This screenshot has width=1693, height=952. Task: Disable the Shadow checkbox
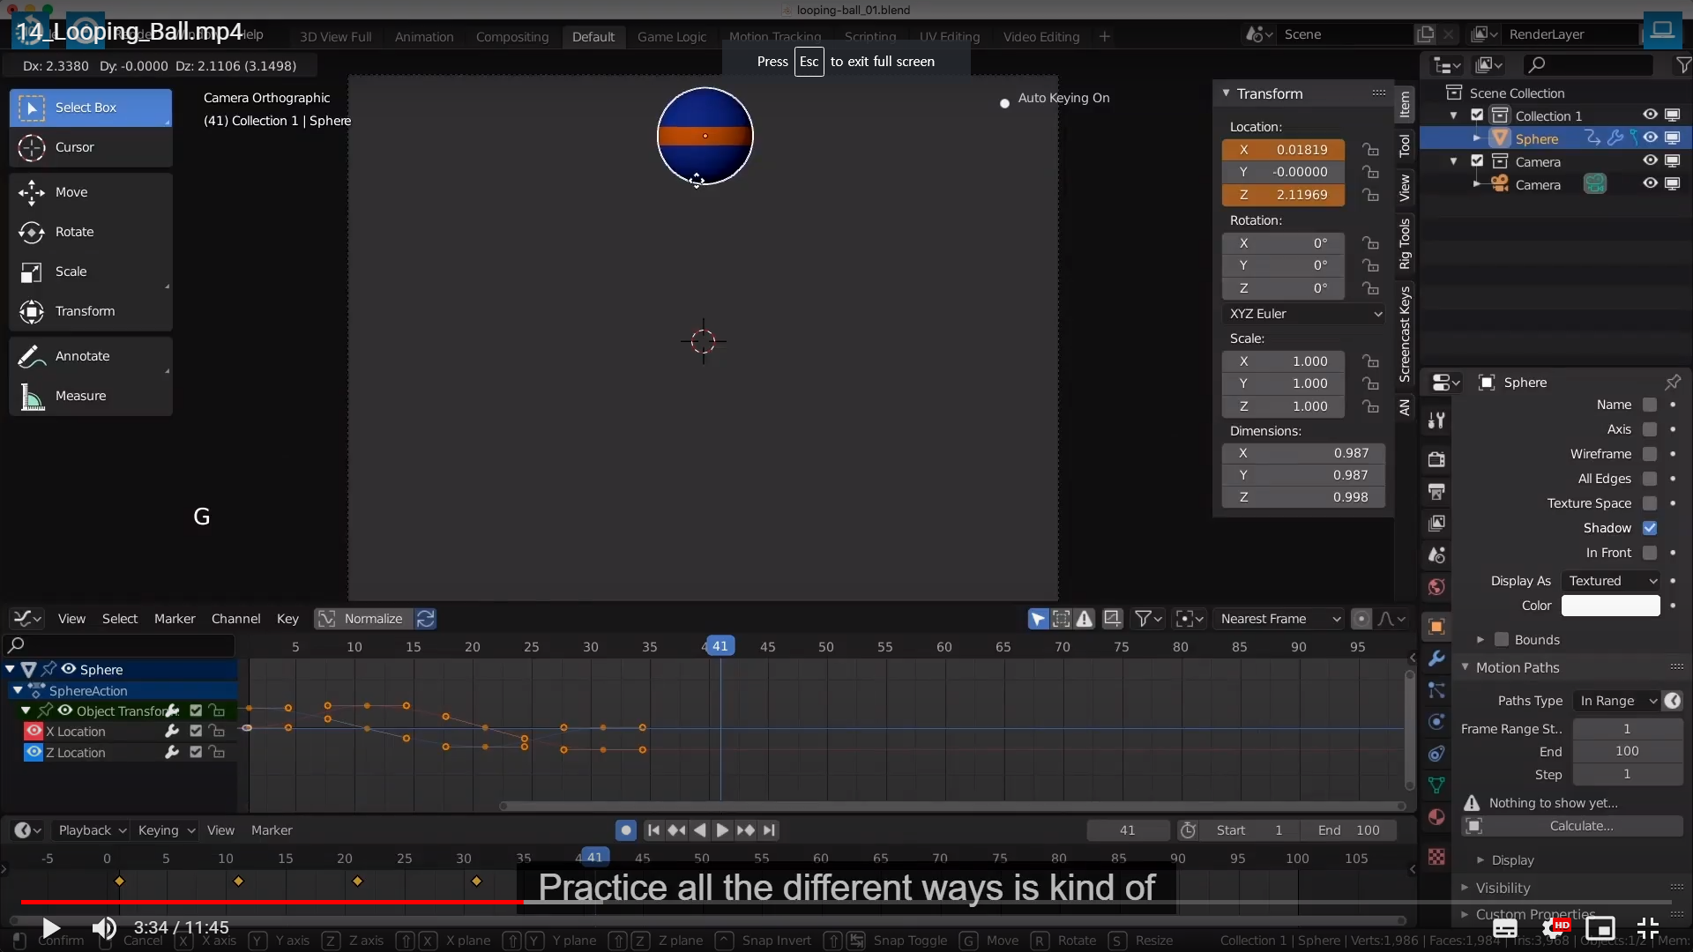pyautogui.click(x=1650, y=528)
